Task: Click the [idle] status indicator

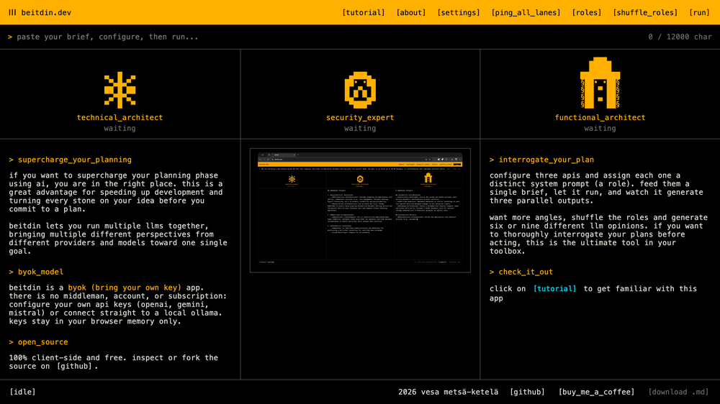Action: coord(22,392)
